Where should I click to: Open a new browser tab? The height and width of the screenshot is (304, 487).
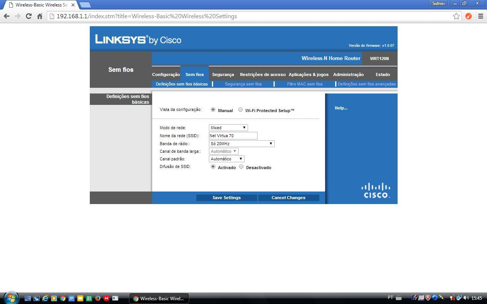pos(85,5)
